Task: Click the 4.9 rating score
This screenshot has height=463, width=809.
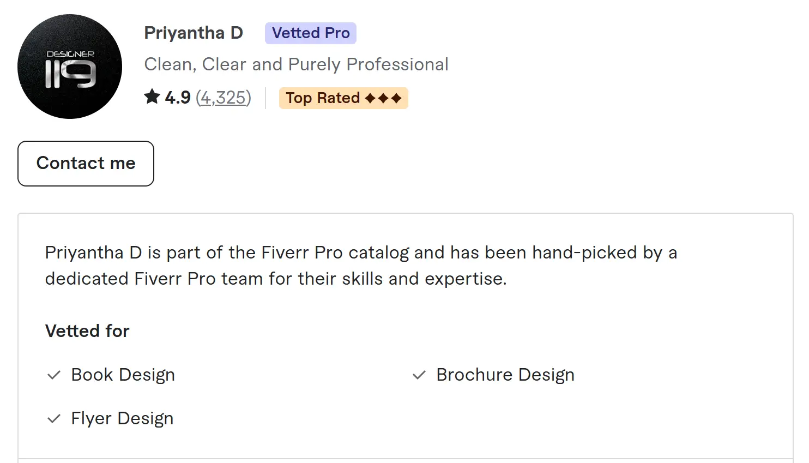Action: click(178, 98)
